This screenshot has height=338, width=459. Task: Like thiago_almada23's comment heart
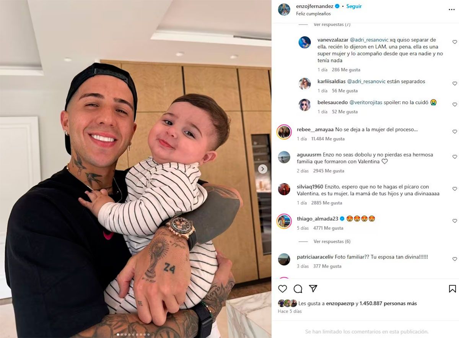pyautogui.click(x=455, y=221)
